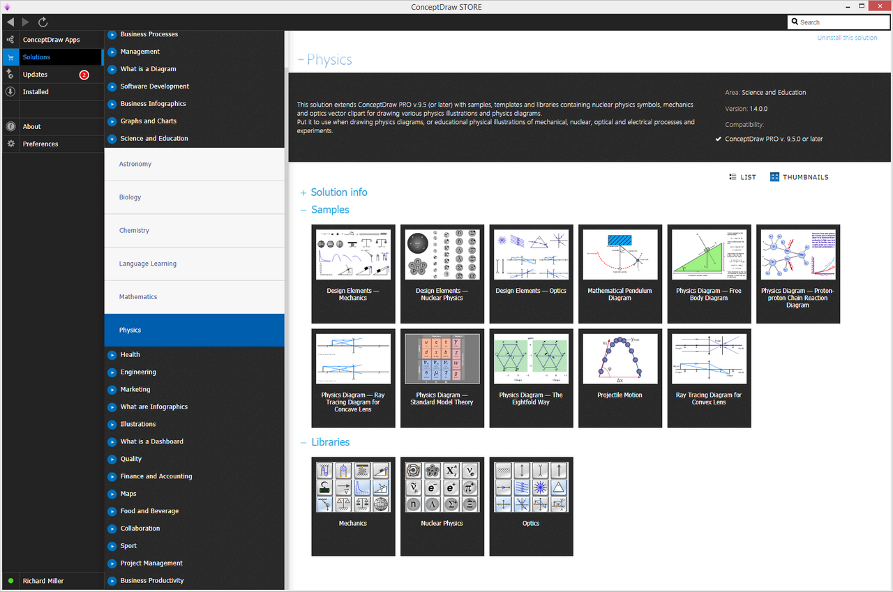The image size is (893, 592).
Task: Click the back navigation arrow
Action: tap(10, 22)
